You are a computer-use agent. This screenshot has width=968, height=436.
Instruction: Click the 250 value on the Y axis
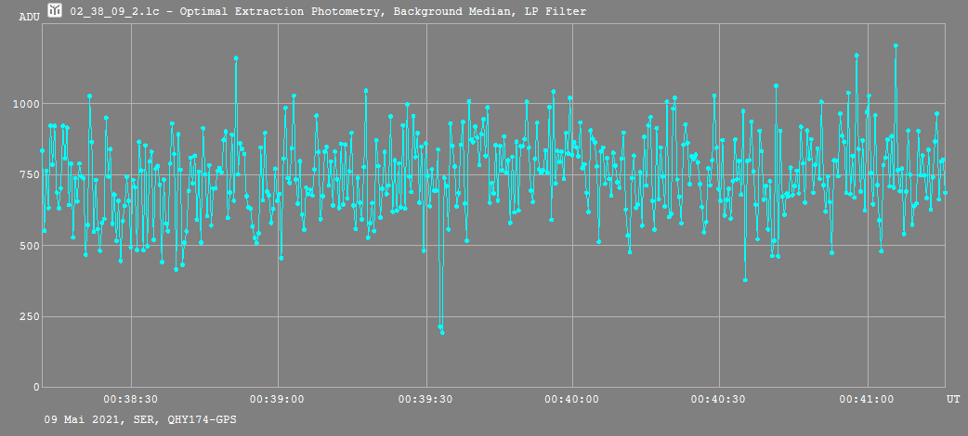click(29, 316)
